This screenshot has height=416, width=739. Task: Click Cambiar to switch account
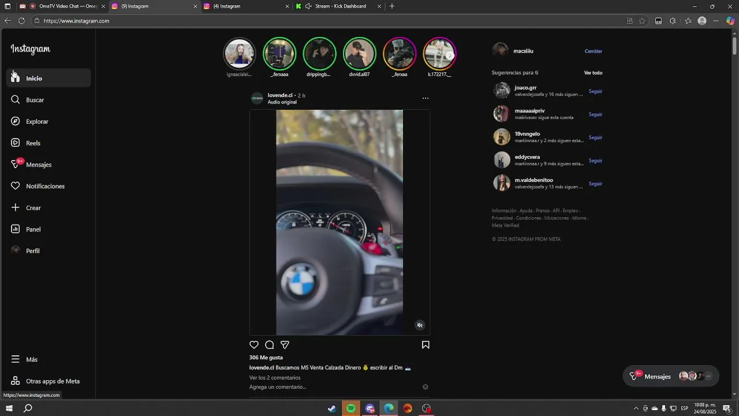tap(594, 51)
